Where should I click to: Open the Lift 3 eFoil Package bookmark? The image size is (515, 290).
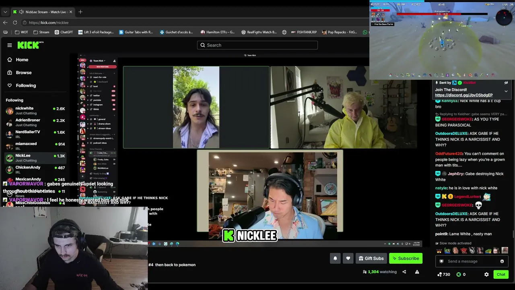pos(96,32)
